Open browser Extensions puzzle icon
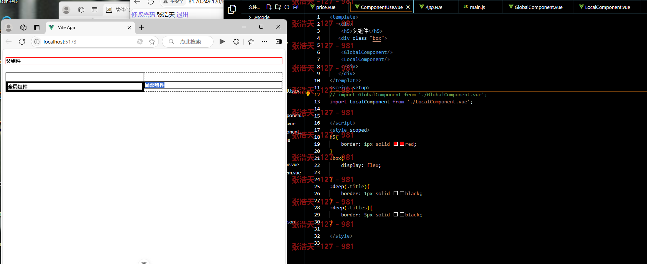647x264 pixels. [x=236, y=42]
